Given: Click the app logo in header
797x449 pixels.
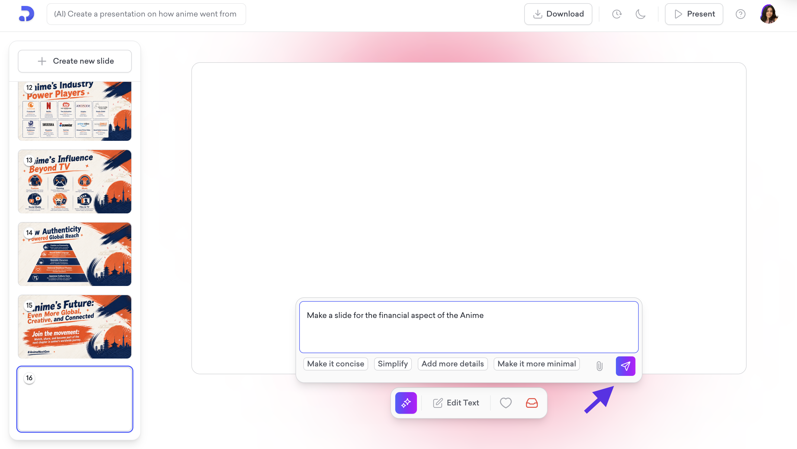Looking at the screenshot, I should click(27, 14).
